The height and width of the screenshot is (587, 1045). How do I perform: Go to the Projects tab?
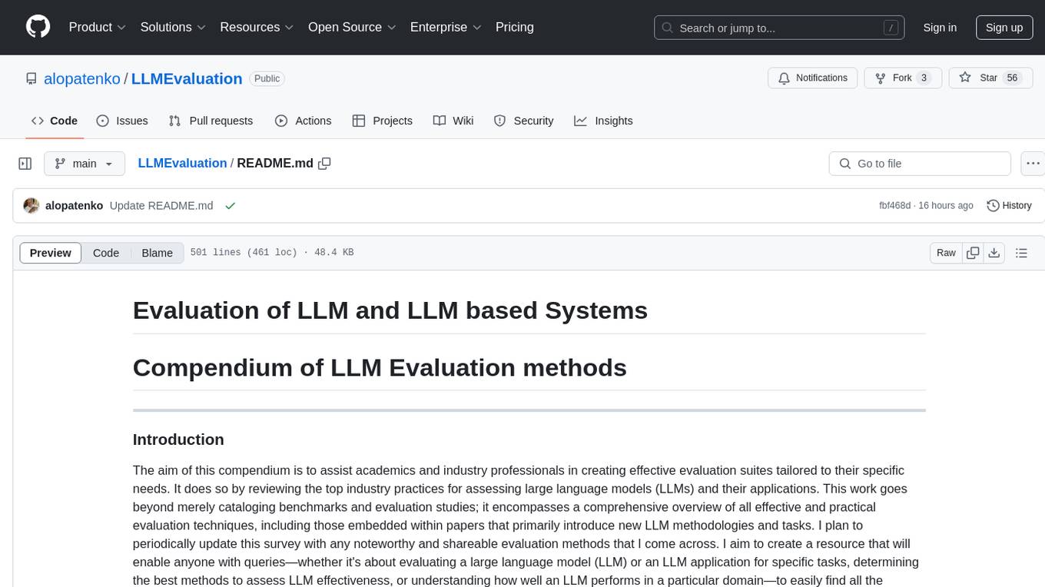pos(382,121)
